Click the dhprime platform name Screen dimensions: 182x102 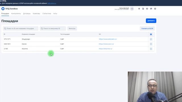25,49
